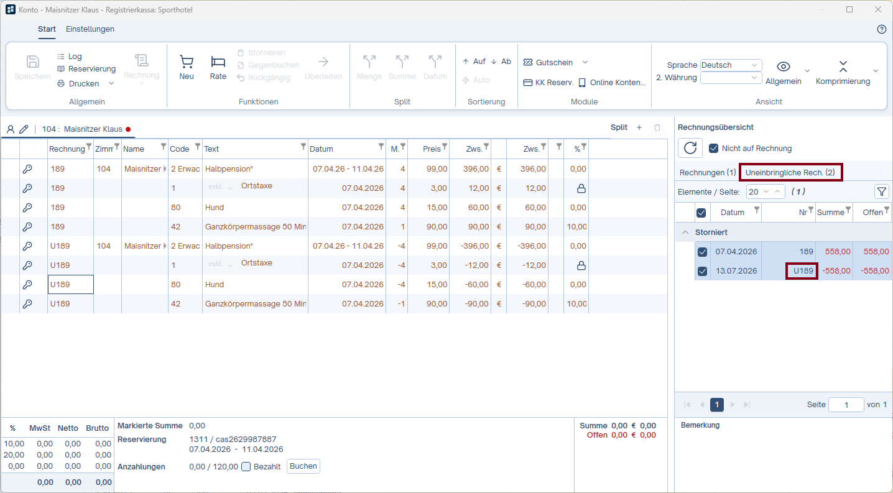Viewport: 893px width, 493px height.
Task: Click the Neu shopping cart icon
Action: [x=187, y=62]
